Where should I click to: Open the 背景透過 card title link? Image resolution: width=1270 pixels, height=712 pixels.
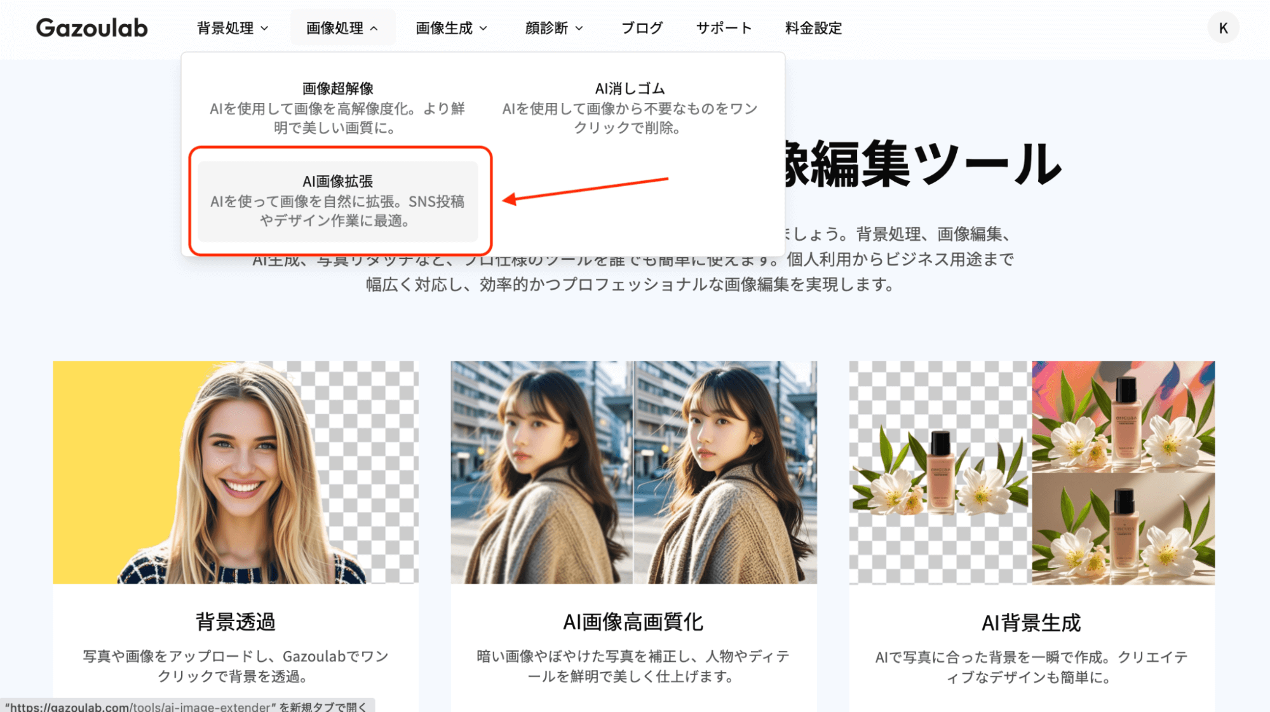click(x=235, y=621)
